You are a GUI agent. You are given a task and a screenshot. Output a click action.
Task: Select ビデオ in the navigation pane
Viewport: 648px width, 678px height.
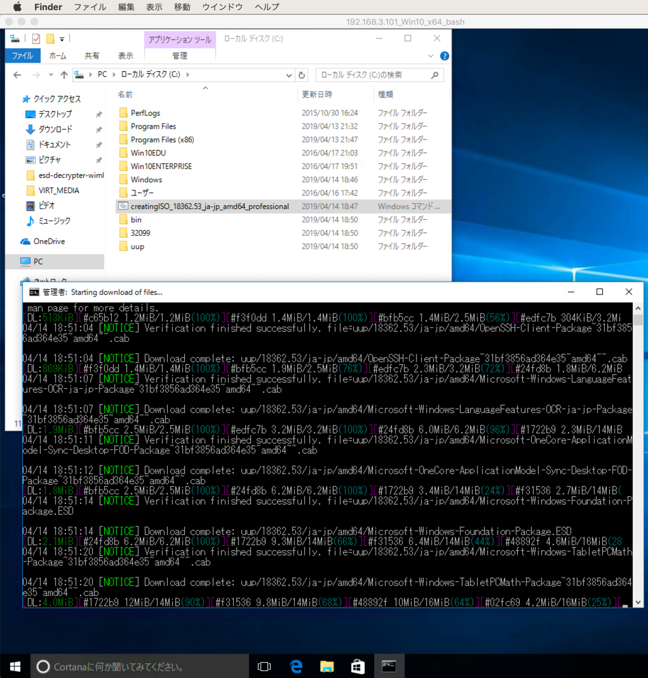46,206
